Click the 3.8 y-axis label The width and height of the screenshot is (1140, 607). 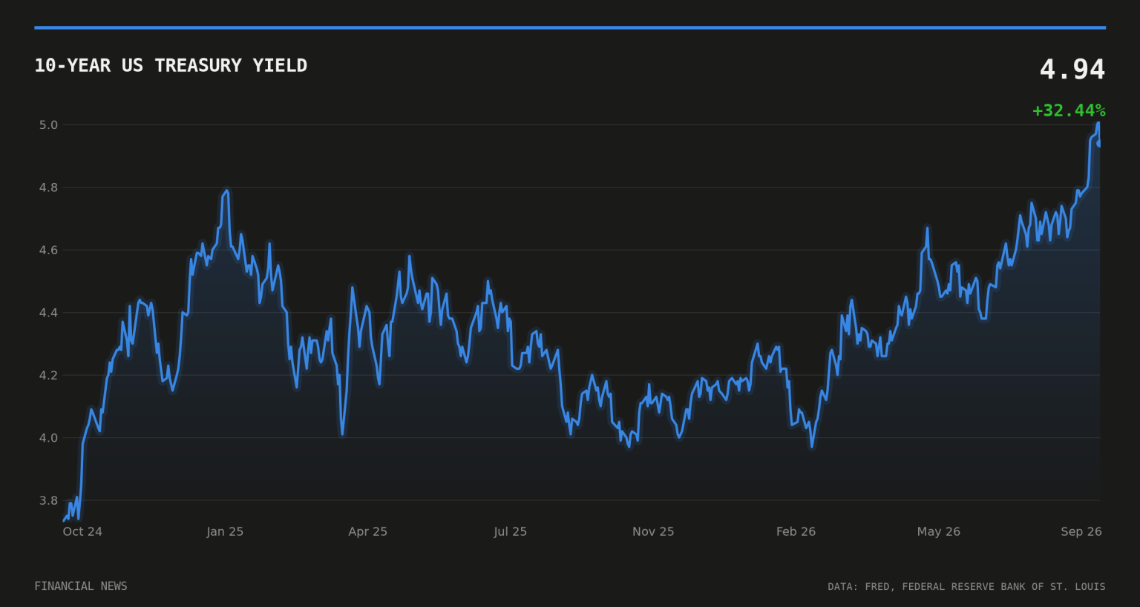[48, 500]
